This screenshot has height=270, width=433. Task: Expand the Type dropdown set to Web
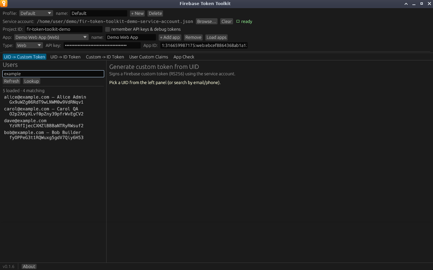click(29, 46)
